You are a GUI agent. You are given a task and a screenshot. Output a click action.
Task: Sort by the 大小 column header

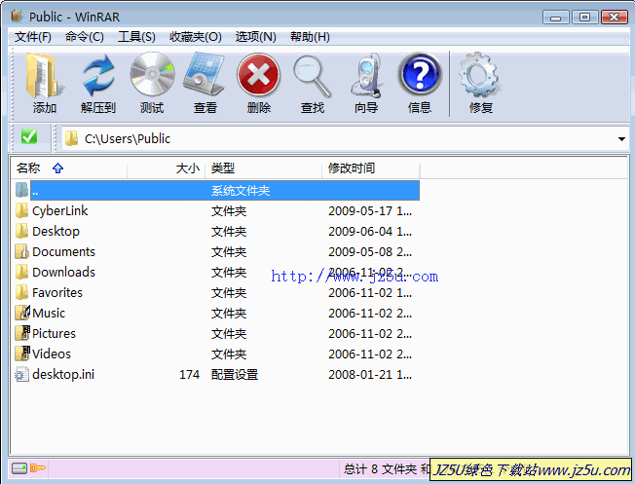[167, 168]
